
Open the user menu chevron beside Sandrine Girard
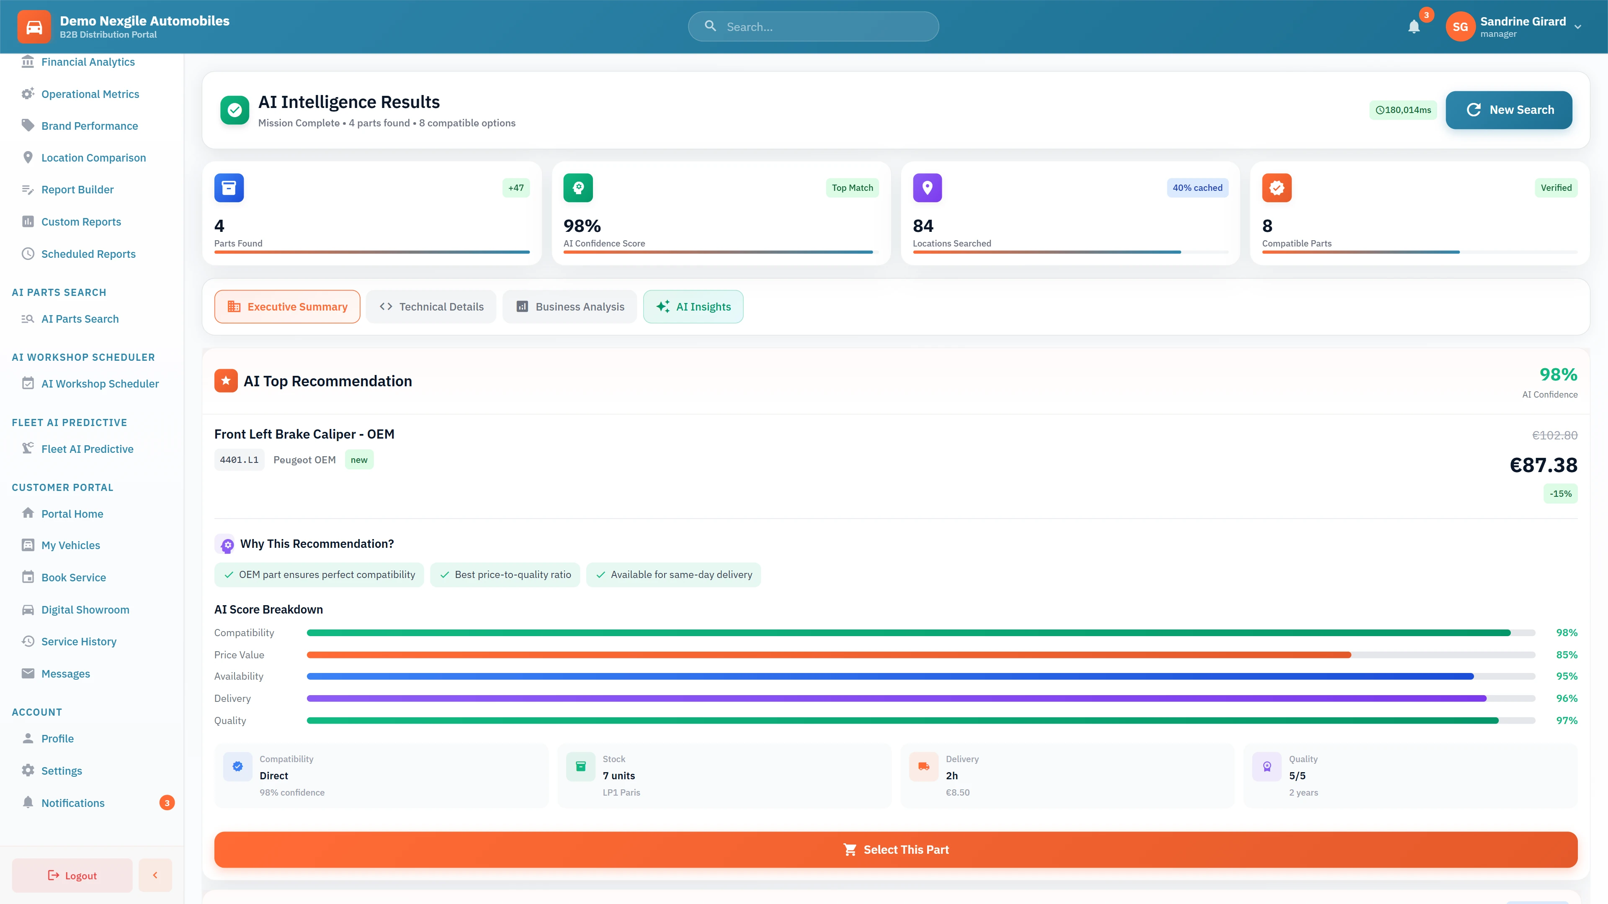click(x=1577, y=27)
